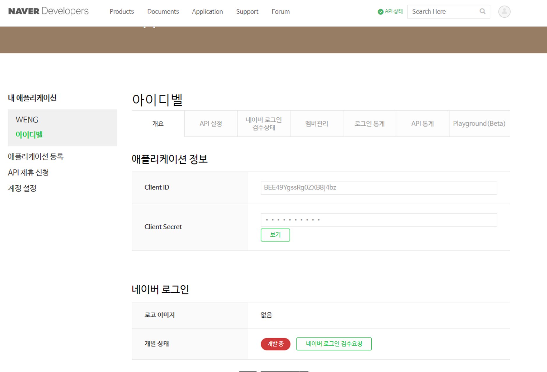
Task: Open API 제휴 신청 link
Action: pyautogui.click(x=28, y=172)
